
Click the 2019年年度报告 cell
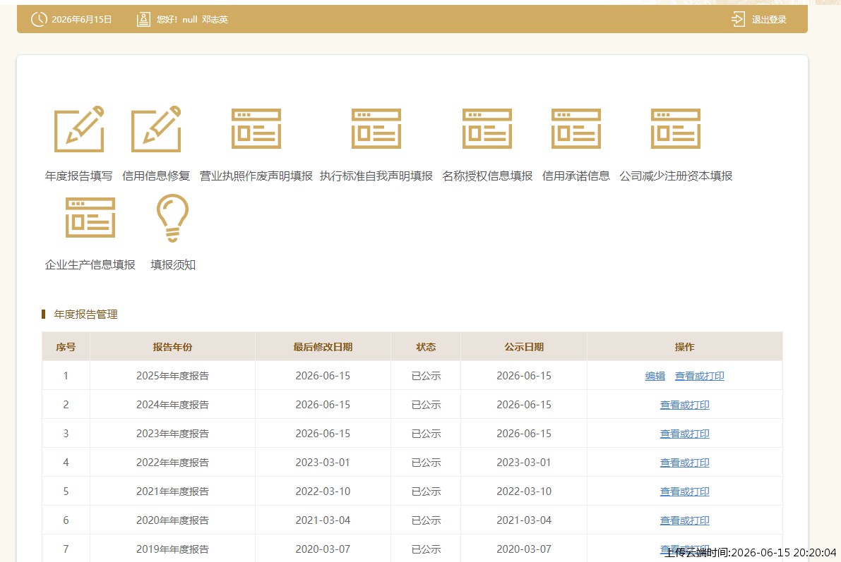pyautogui.click(x=172, y=550)
